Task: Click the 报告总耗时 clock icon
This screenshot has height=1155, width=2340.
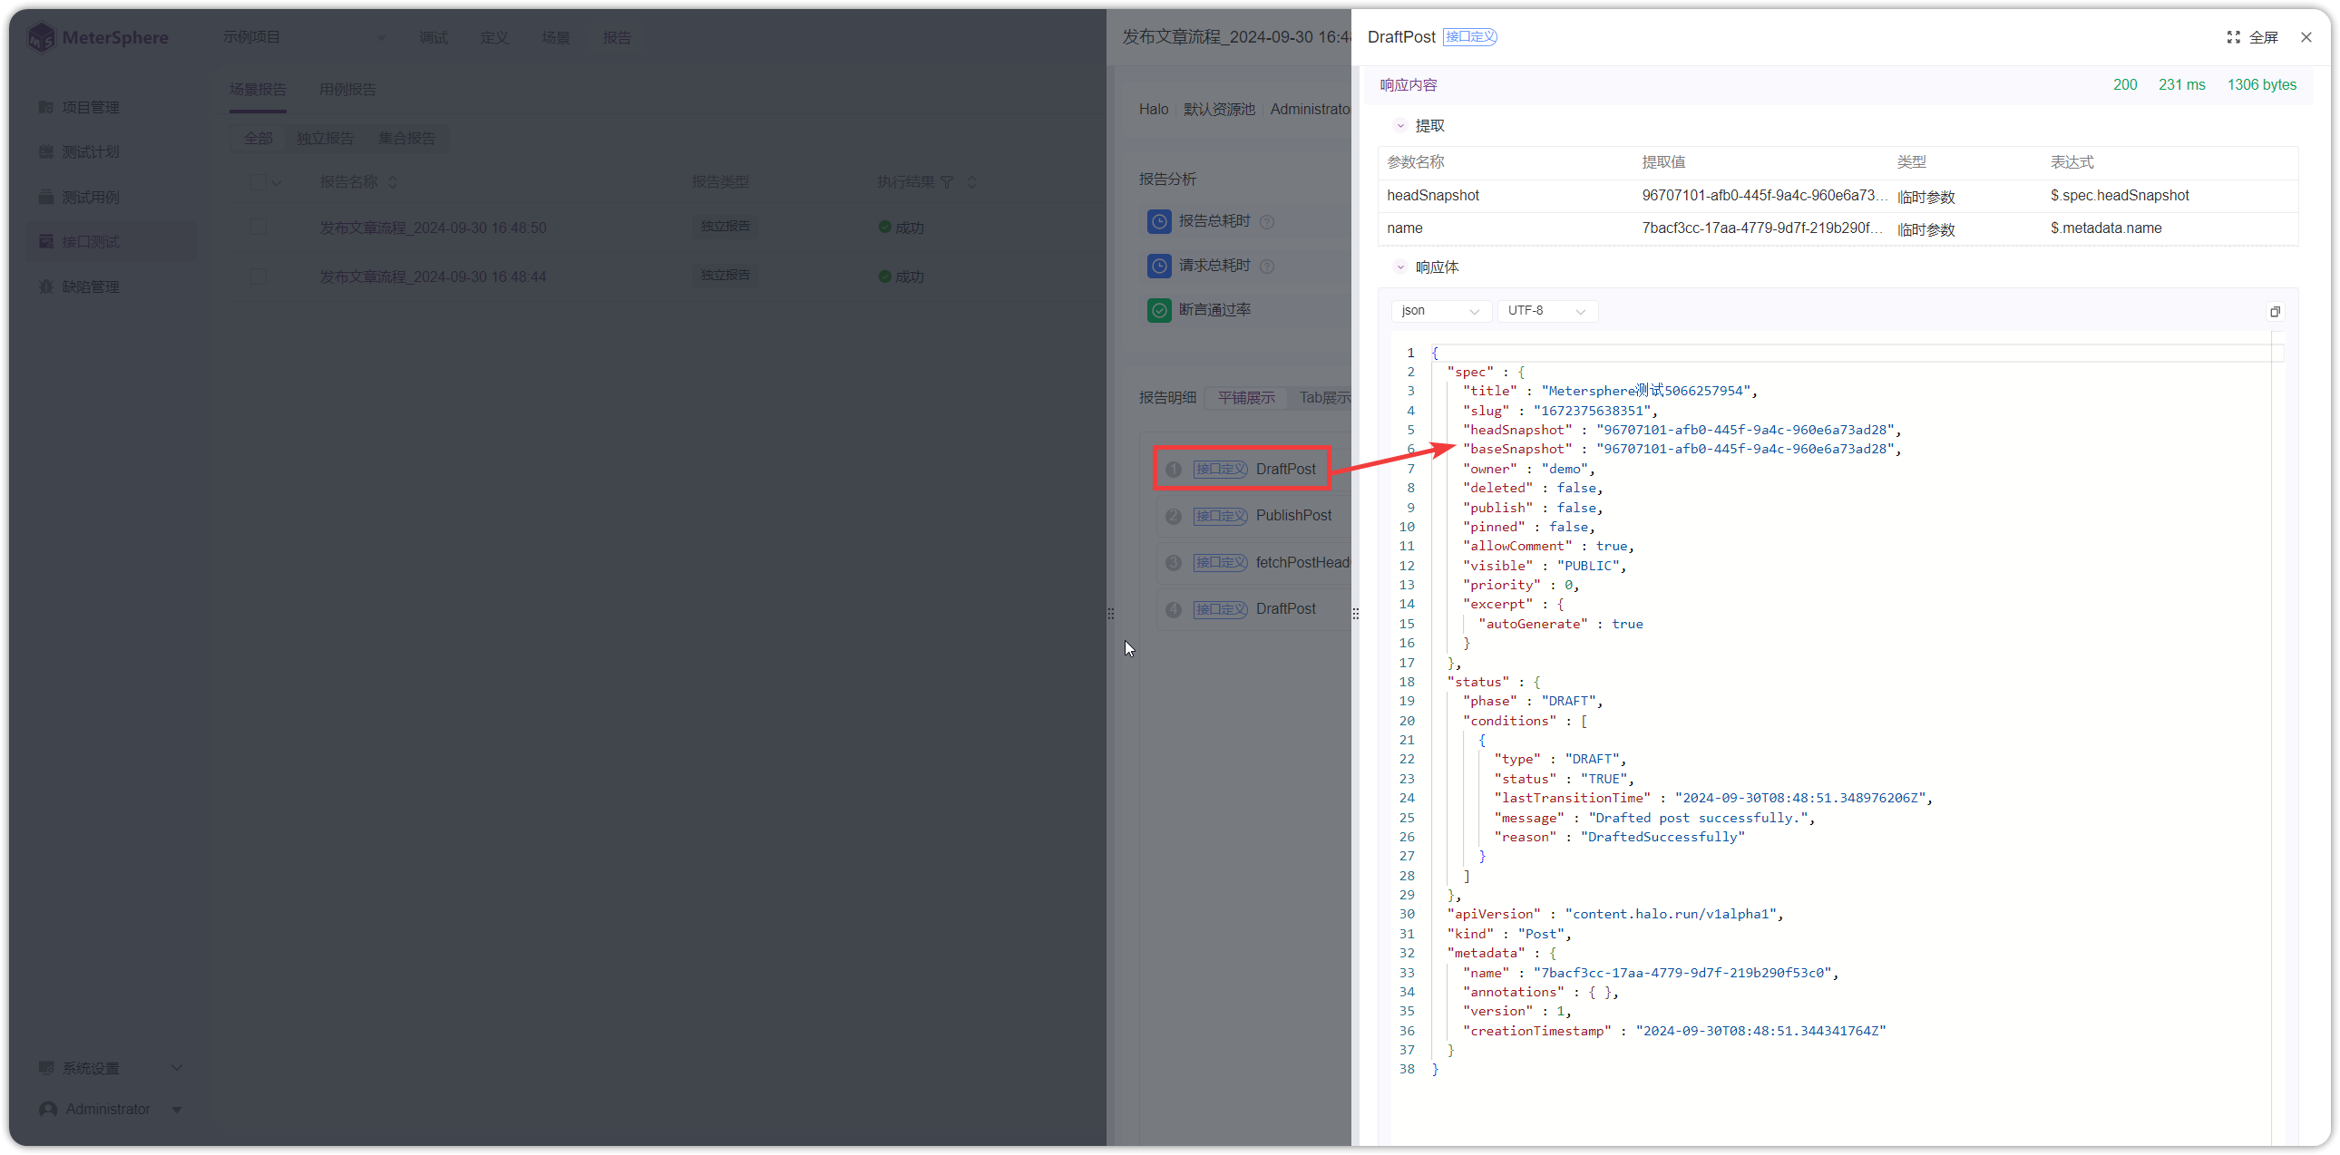Action: [x=1159, y=221]
